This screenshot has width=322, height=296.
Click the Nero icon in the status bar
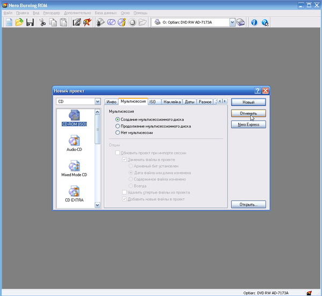coord(309,293)
